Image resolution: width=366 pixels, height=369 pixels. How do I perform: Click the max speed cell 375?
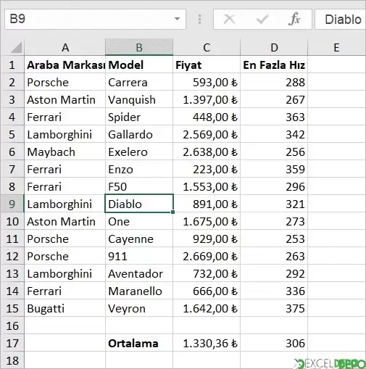tap(274, 308)
